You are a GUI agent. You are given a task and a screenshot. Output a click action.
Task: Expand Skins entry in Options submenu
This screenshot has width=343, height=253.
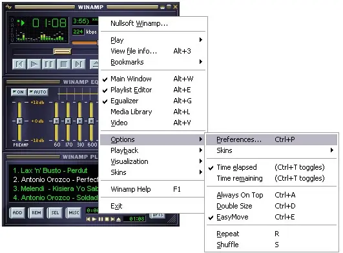coord(271,150)
